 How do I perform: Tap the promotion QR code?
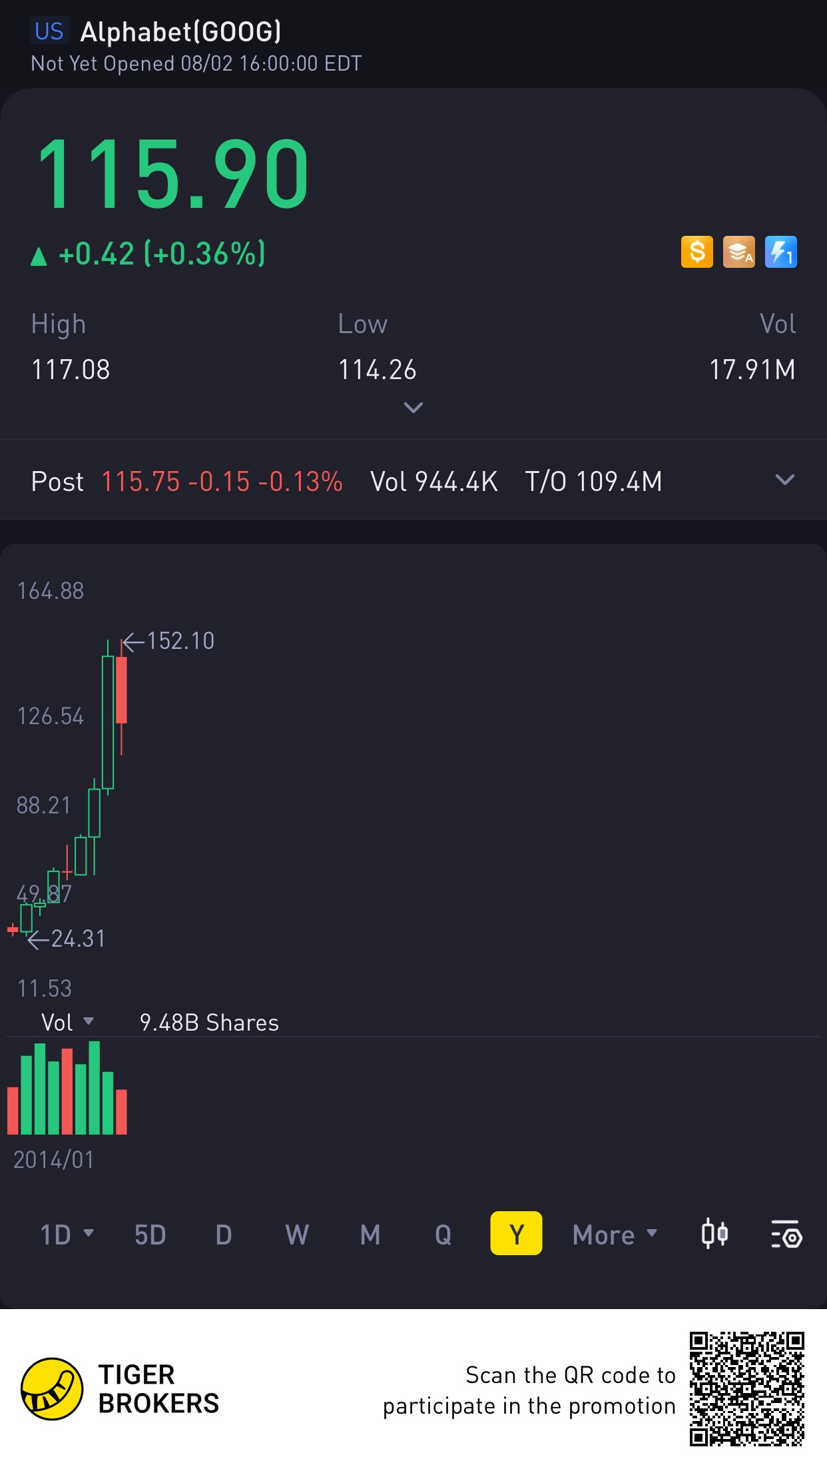(x=746, y=1388)
